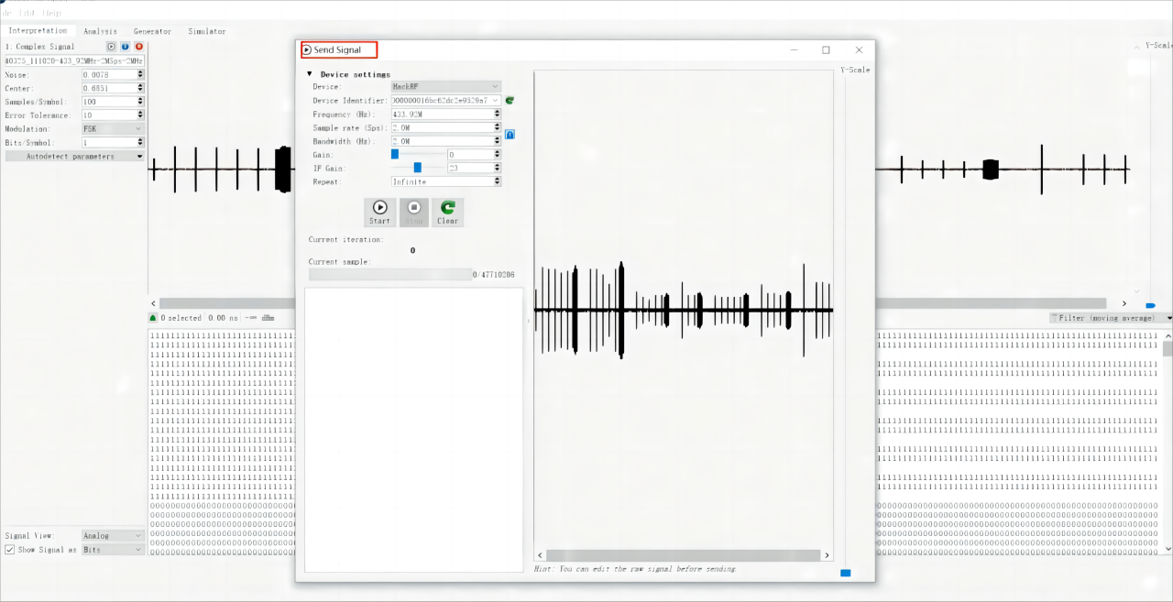Switch to the Analysis tab

[101, 31]
